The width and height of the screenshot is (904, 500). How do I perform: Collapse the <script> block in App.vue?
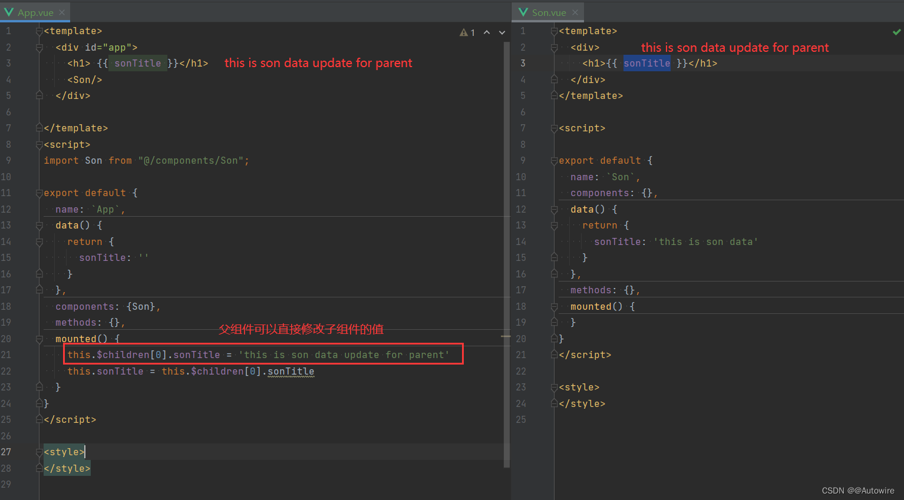39,144
